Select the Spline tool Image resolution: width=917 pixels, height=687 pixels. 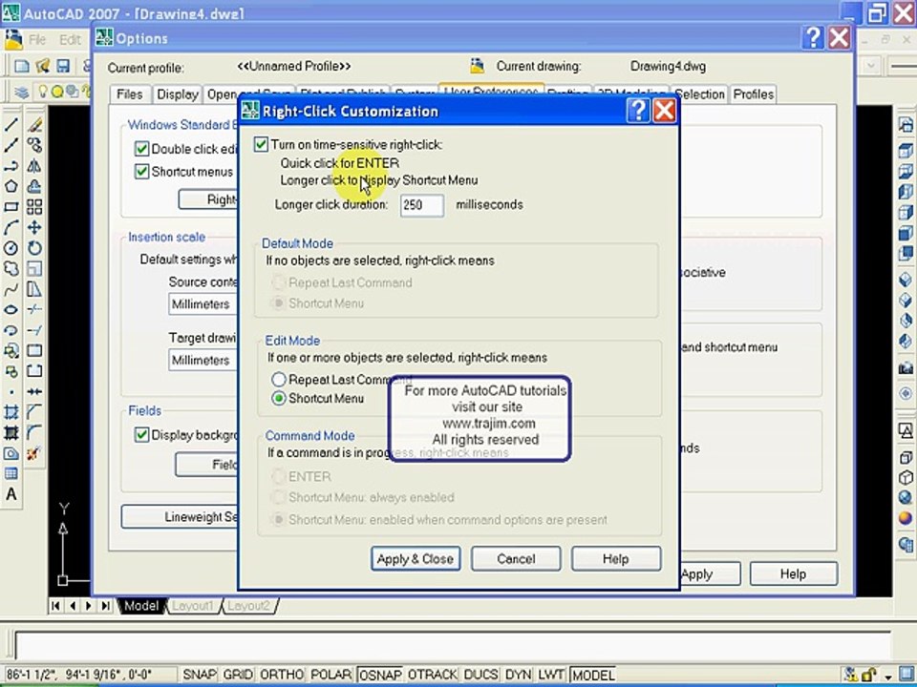(x=11, y=289)
